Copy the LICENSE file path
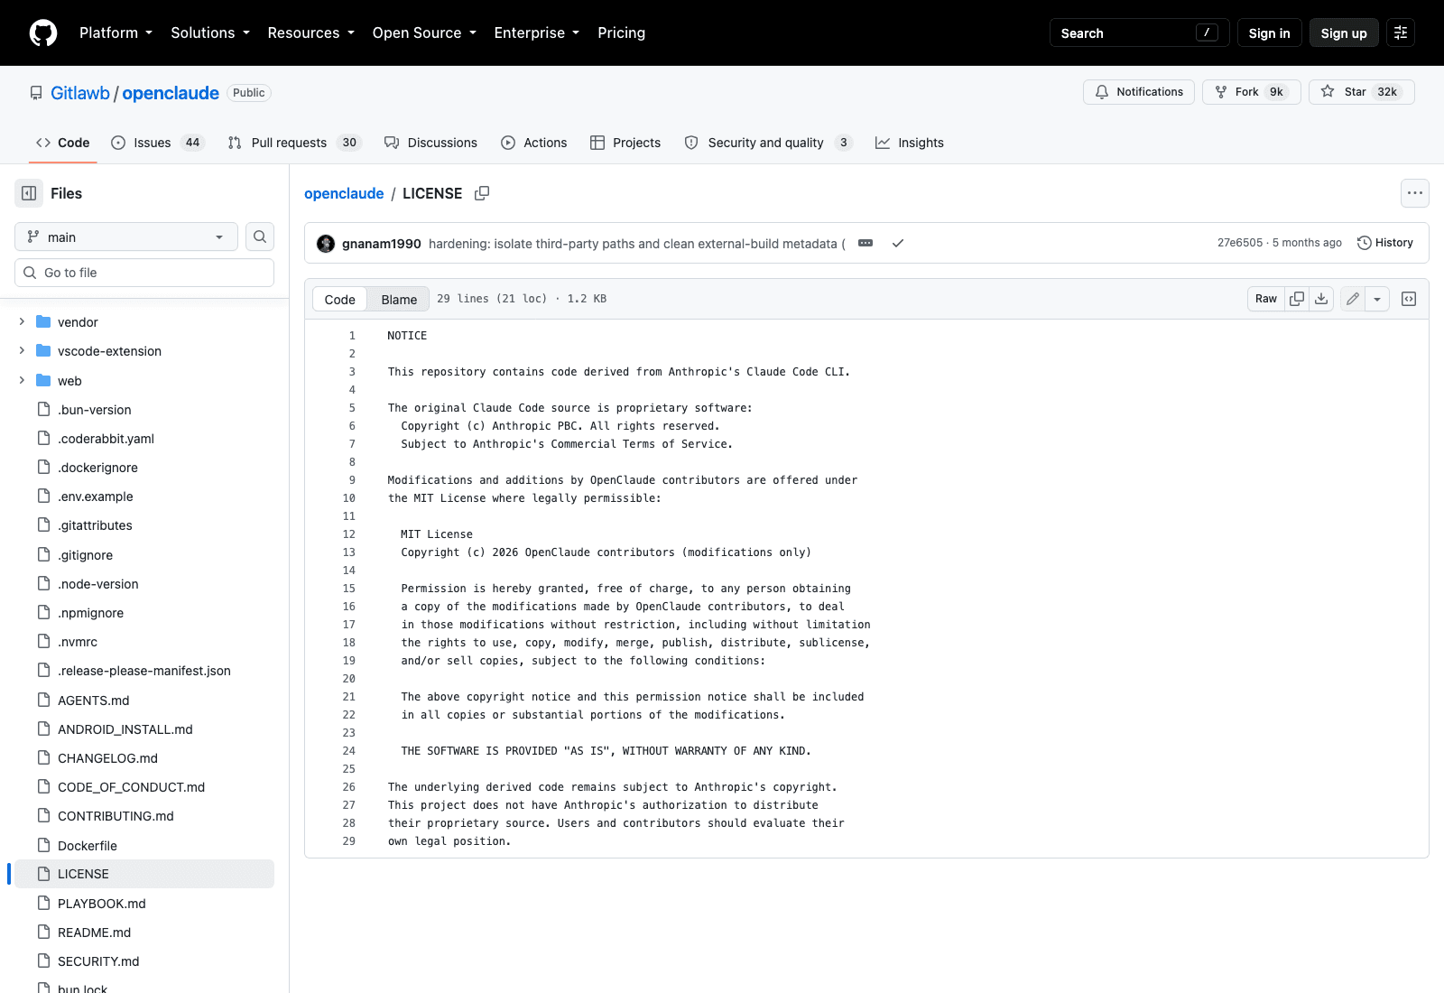 click(482, 193)
